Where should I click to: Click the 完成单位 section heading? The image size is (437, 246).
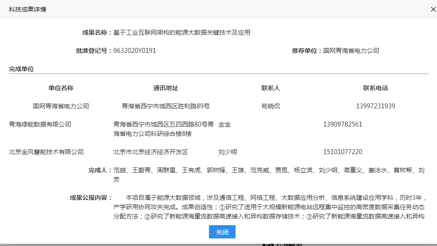[21, 69]
